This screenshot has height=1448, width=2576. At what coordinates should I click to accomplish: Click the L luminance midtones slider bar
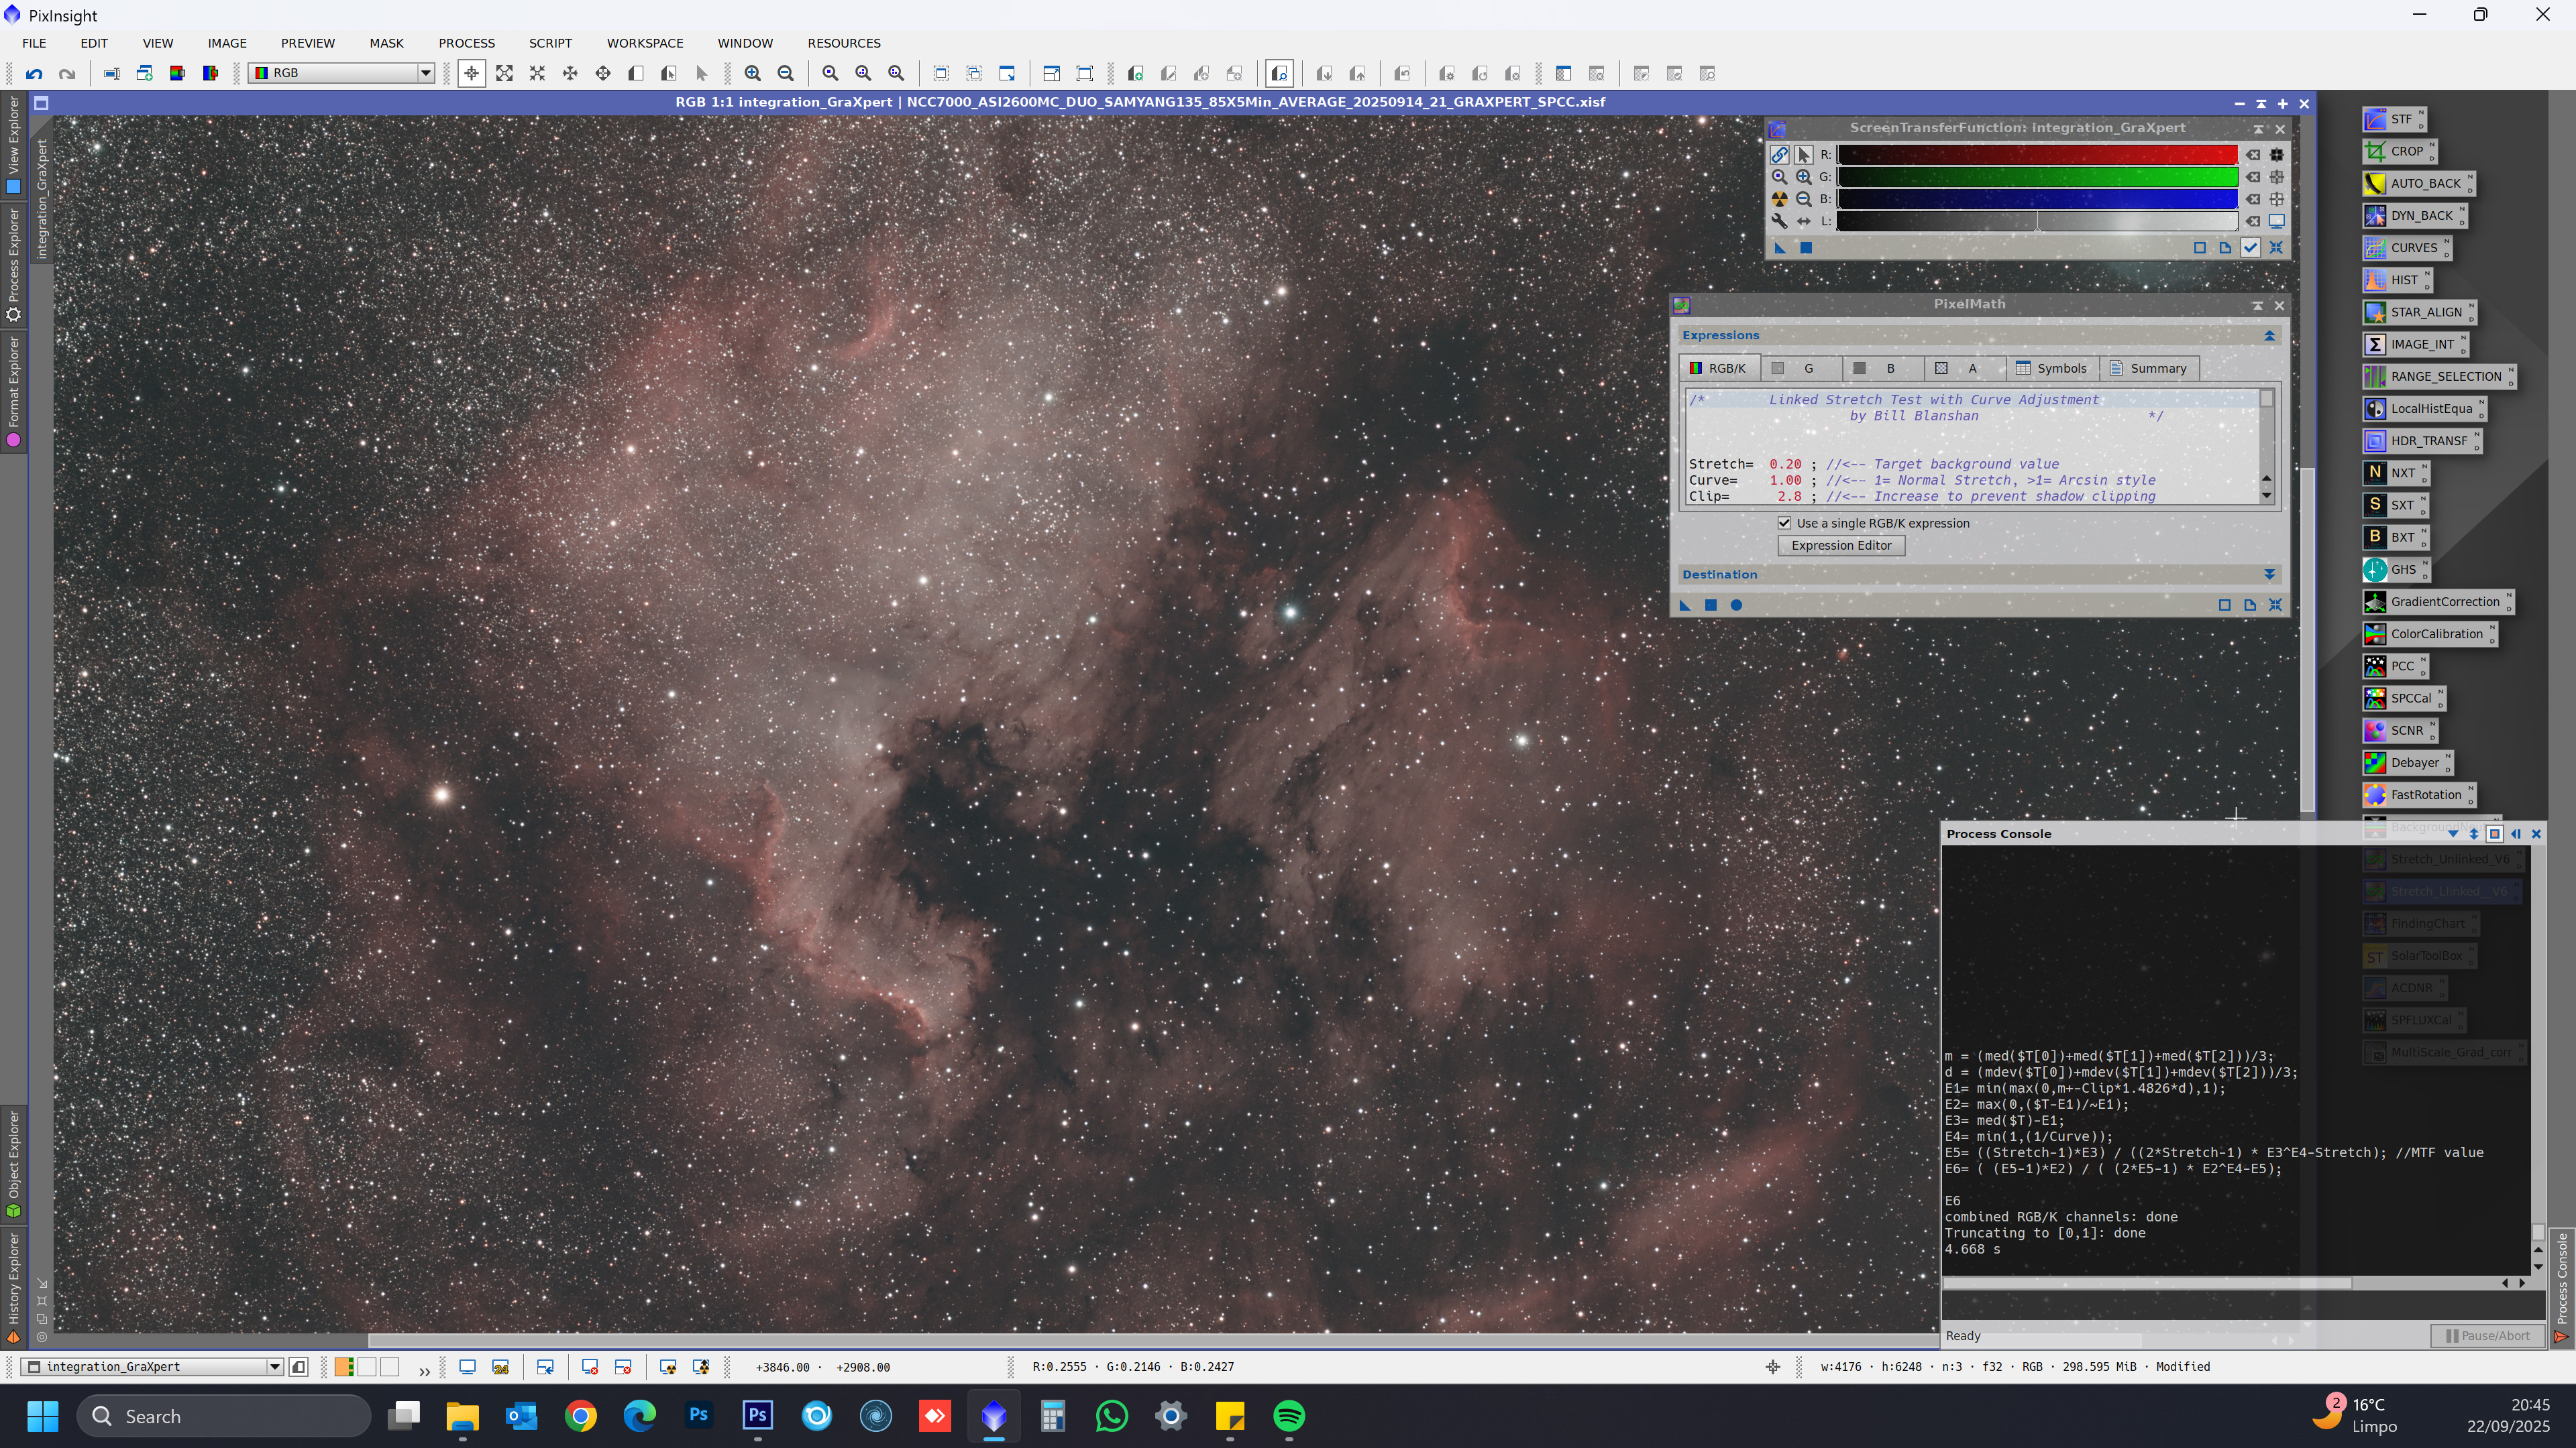[2037, 222]
